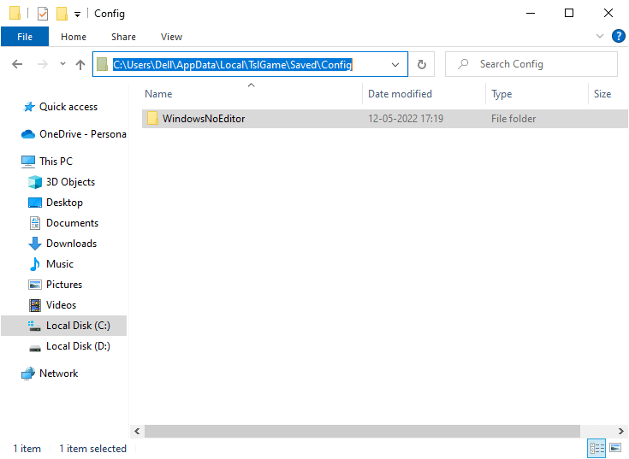Image resolution: width=629 pixels, height=459 pixels.
Task: Click the folder icon in title bar
Action: 15,13
